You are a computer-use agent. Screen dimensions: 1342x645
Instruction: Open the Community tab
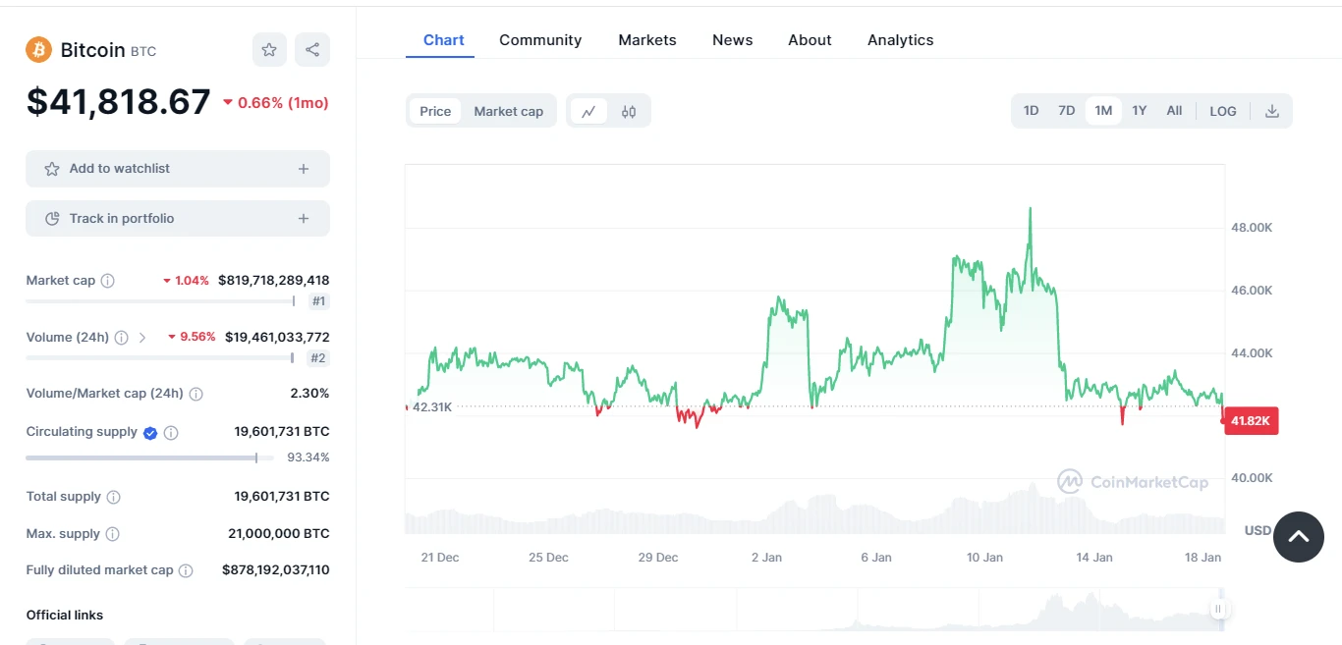(540, 40)
